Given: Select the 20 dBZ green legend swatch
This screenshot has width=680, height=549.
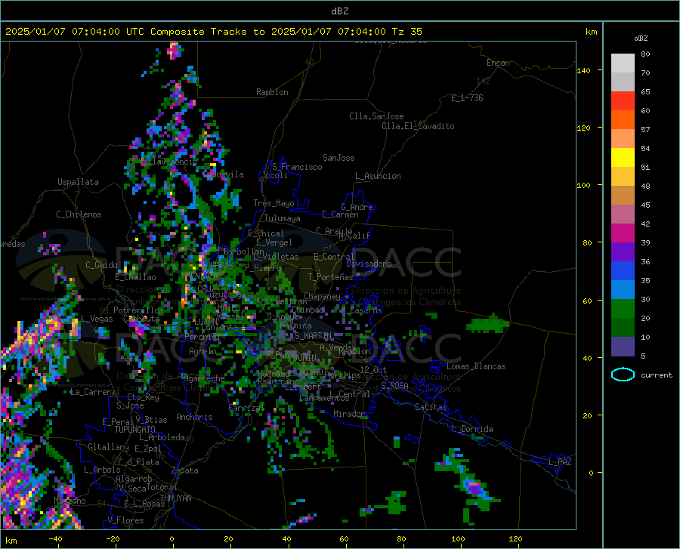Looking at the screenshot, I should point(623,309).
